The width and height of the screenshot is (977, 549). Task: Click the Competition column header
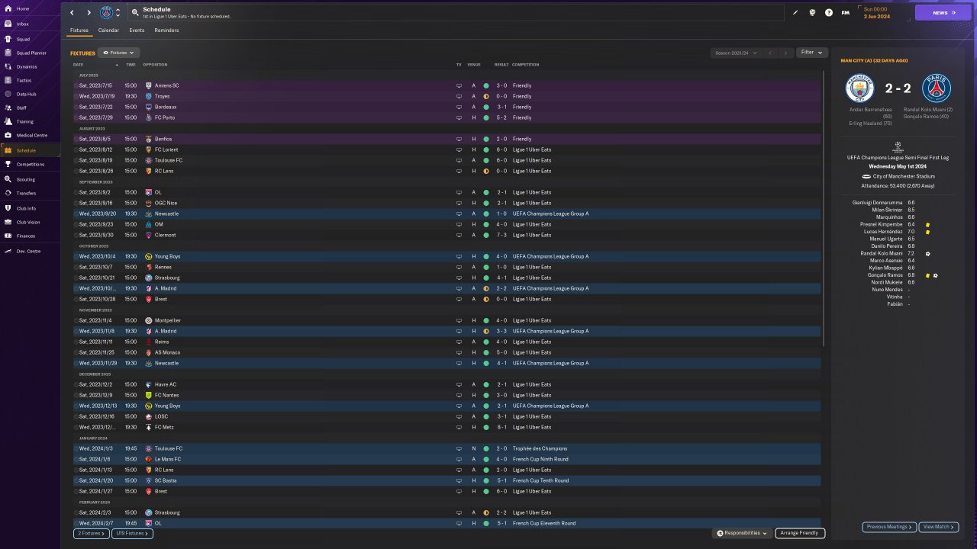coord(526,65)
